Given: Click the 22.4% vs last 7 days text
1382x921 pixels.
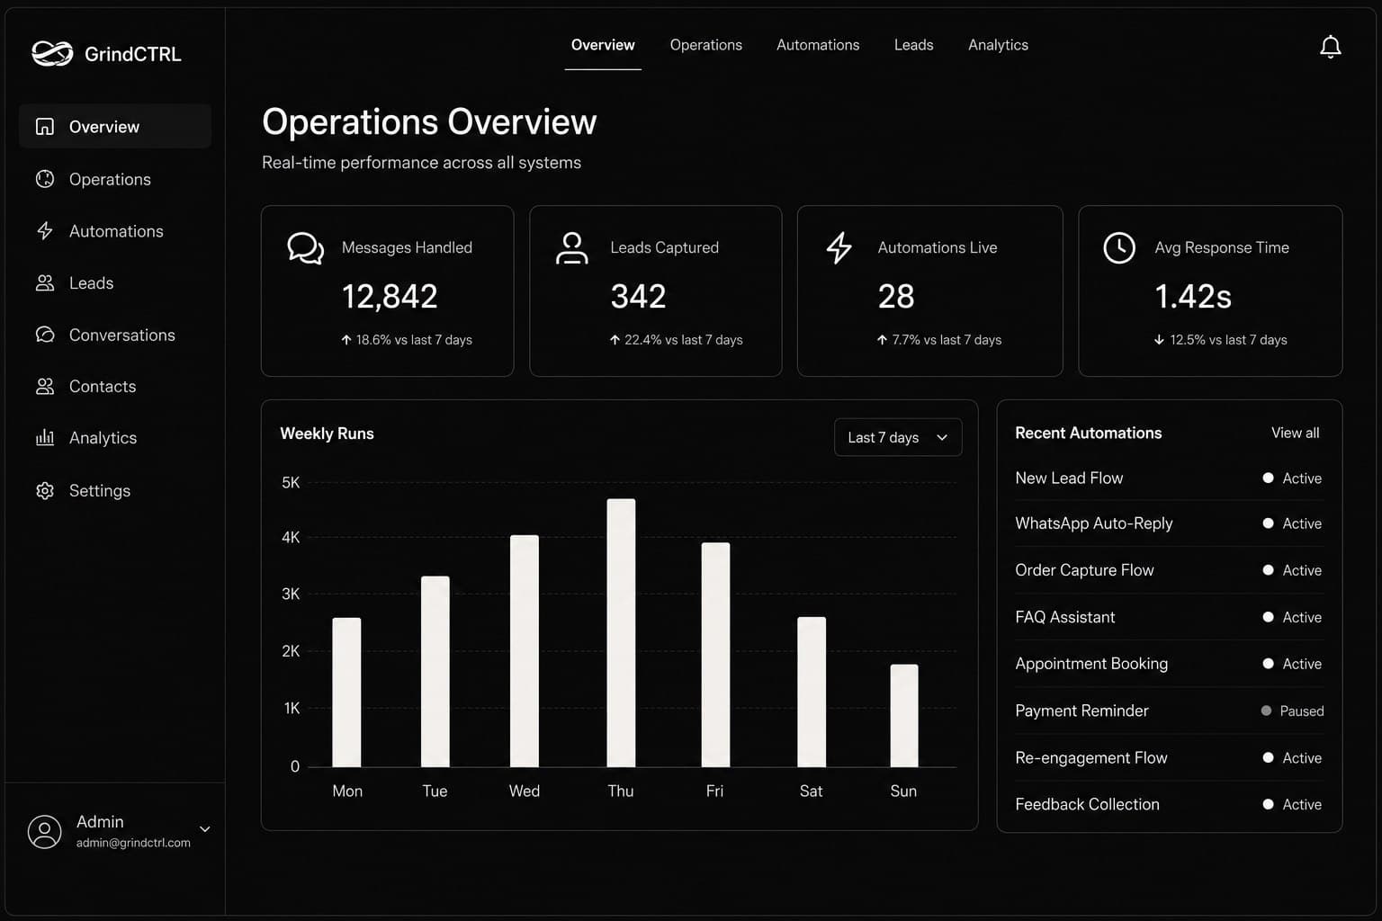Looking at the screenshot, I should [x=683, y=340].
